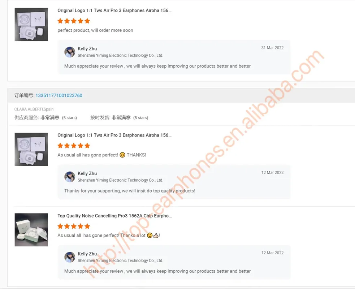Screen dimensions: 355x289
Task: Open Shenzhen Yiming company name in first reply
Action: [120, 56]
